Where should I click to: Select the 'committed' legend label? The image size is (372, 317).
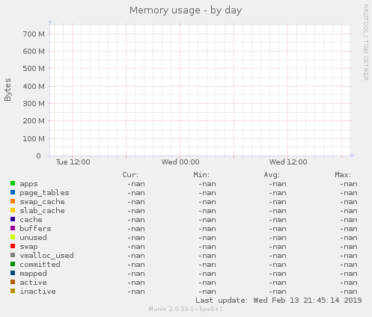(40, 265)
